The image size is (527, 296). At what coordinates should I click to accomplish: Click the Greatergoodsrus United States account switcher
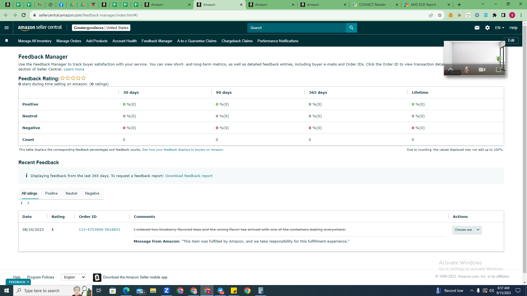point(101,28)
